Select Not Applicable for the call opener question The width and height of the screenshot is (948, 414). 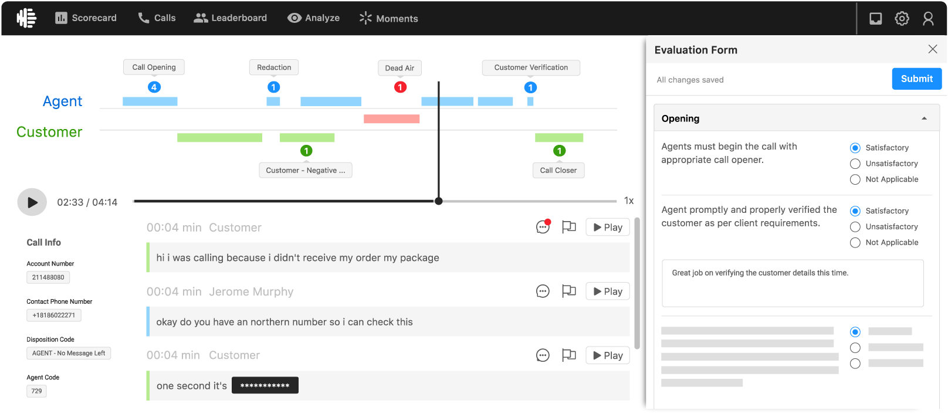855,179
